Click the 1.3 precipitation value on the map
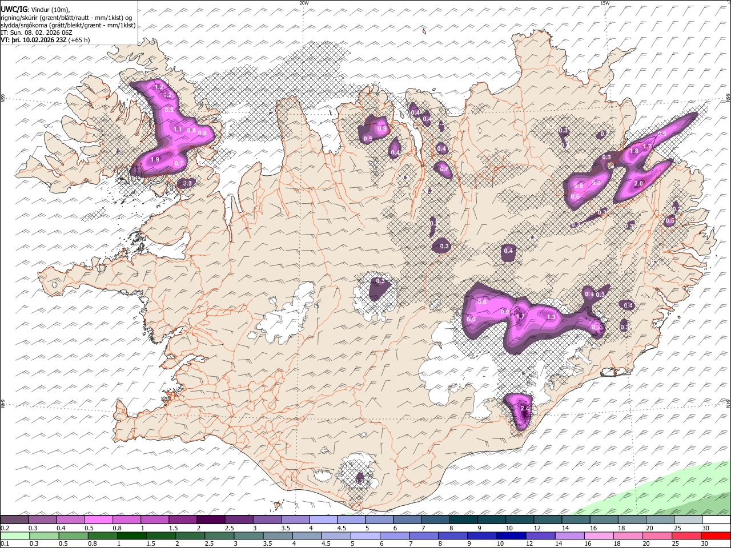This screenshot has height=548, width=731. coord(551,317)
